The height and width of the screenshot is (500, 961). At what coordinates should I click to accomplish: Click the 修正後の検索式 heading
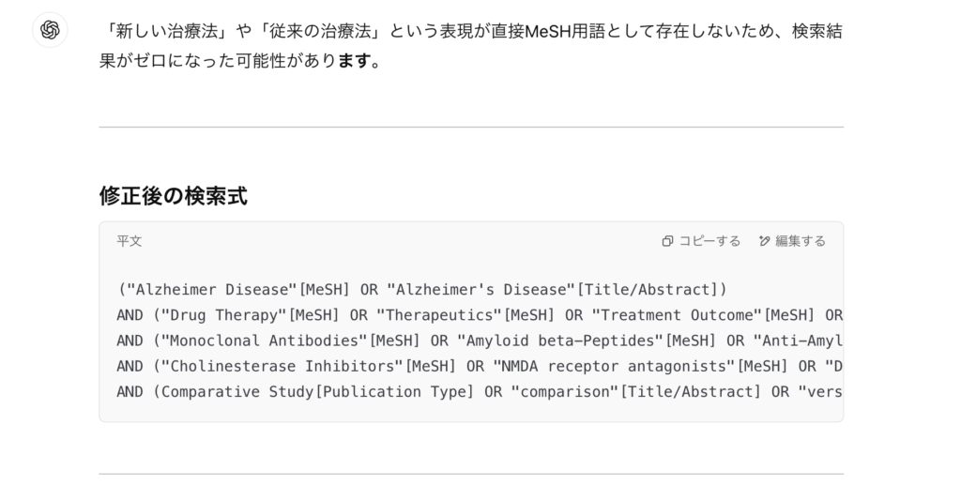pos(174,196)
